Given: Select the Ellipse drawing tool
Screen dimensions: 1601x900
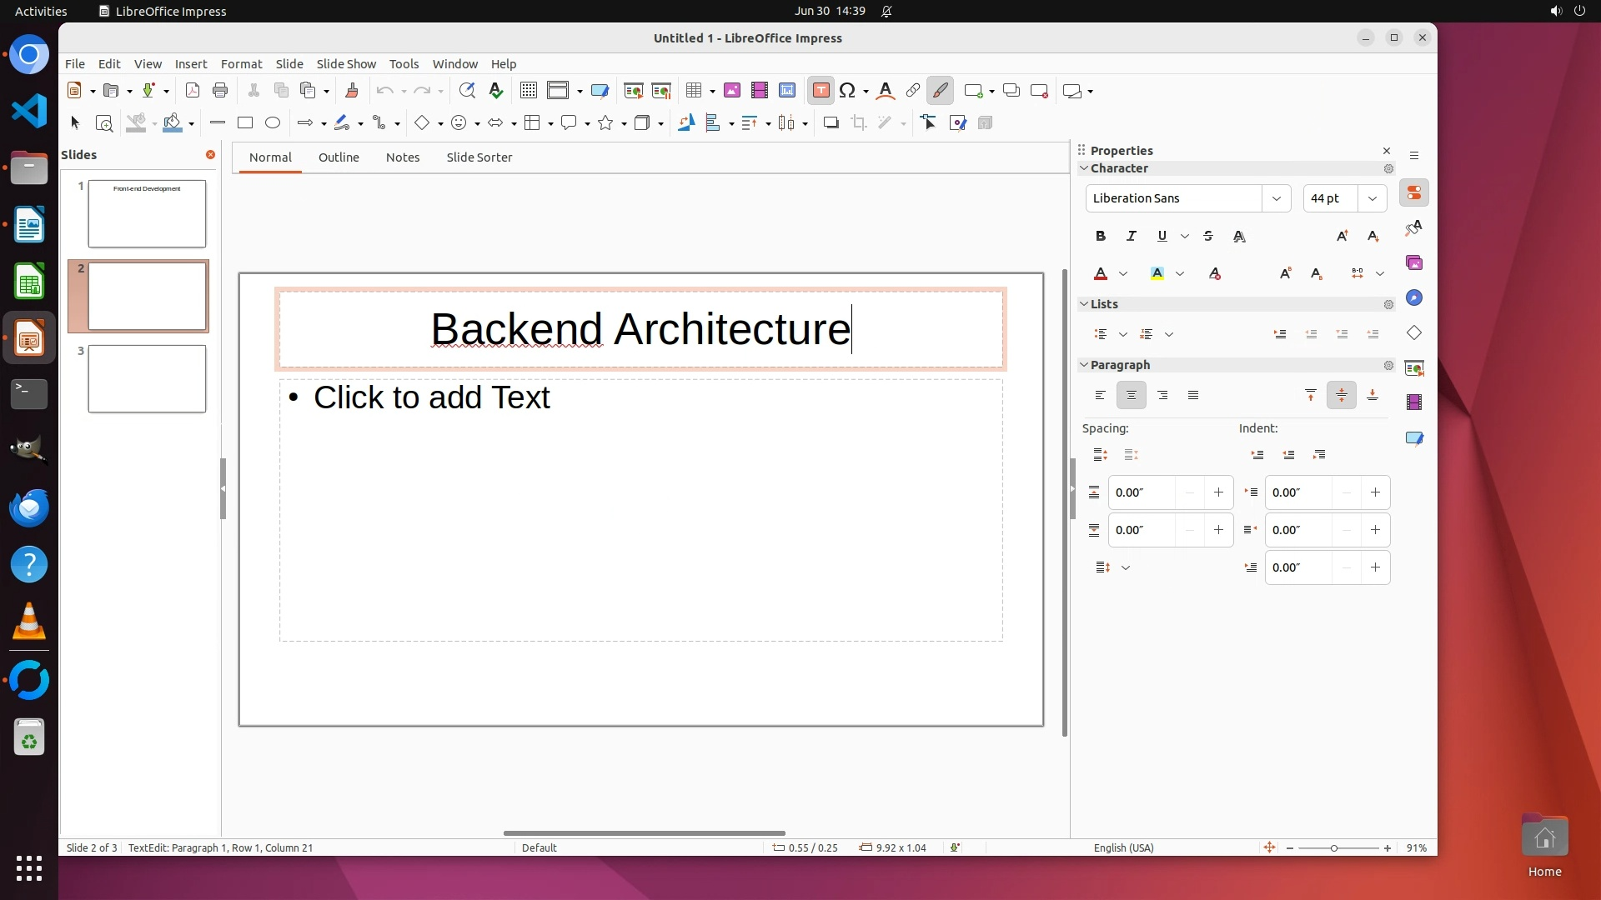Looking at the screenshot, I should click(x=273, y=123).
